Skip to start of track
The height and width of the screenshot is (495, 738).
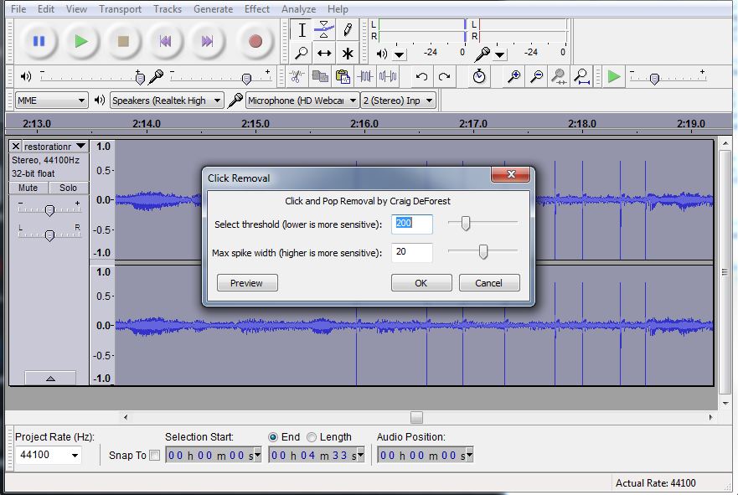[x=165, y=41]
